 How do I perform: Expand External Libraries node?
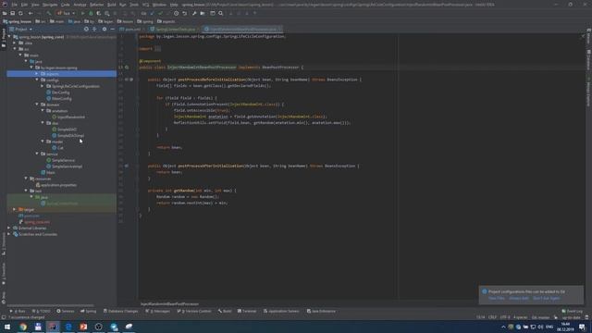coord(9,228)
